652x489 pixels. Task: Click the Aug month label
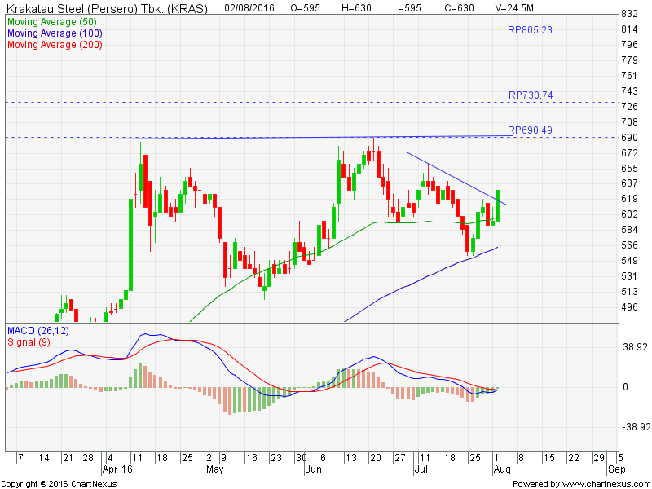tap(502, 470)
